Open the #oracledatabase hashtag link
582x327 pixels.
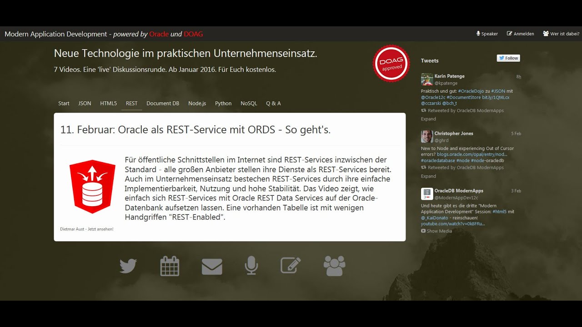(x=438, y=160)
